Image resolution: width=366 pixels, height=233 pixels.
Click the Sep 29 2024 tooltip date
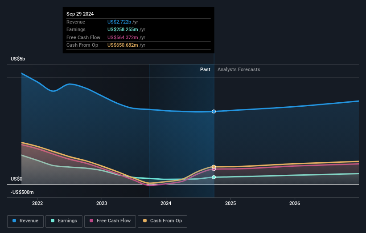point(80,14)
